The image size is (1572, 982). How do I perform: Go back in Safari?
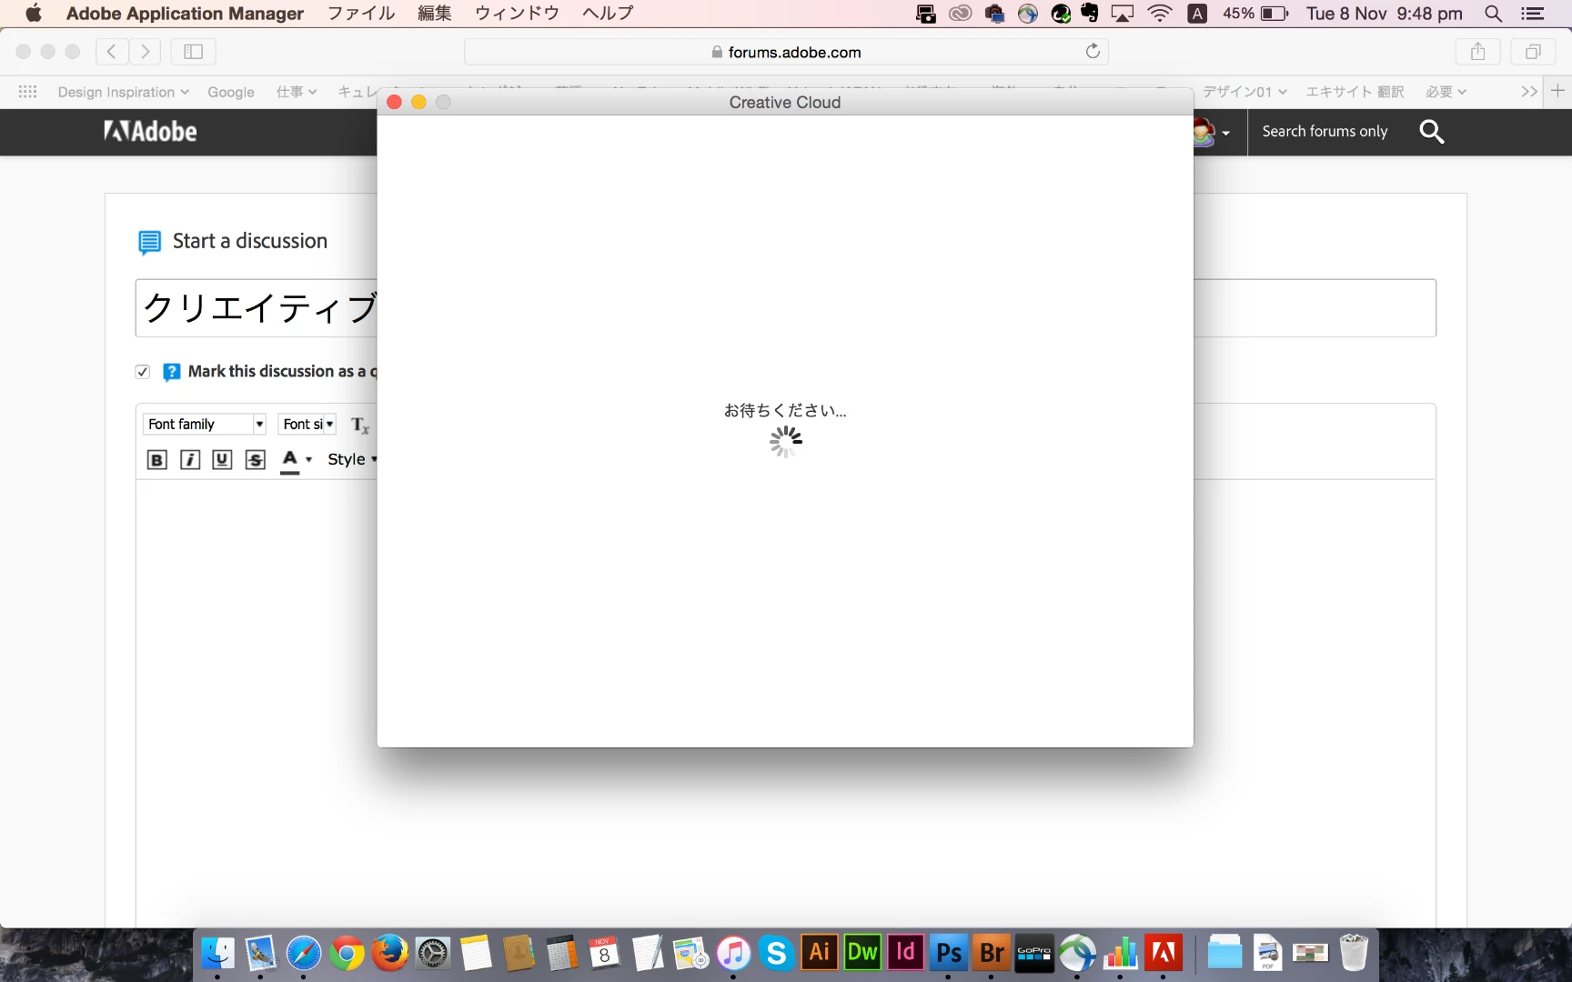[112, 52]
